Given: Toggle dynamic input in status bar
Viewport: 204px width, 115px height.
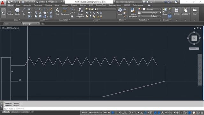Looking at the screenshot, I should point(122,112).
